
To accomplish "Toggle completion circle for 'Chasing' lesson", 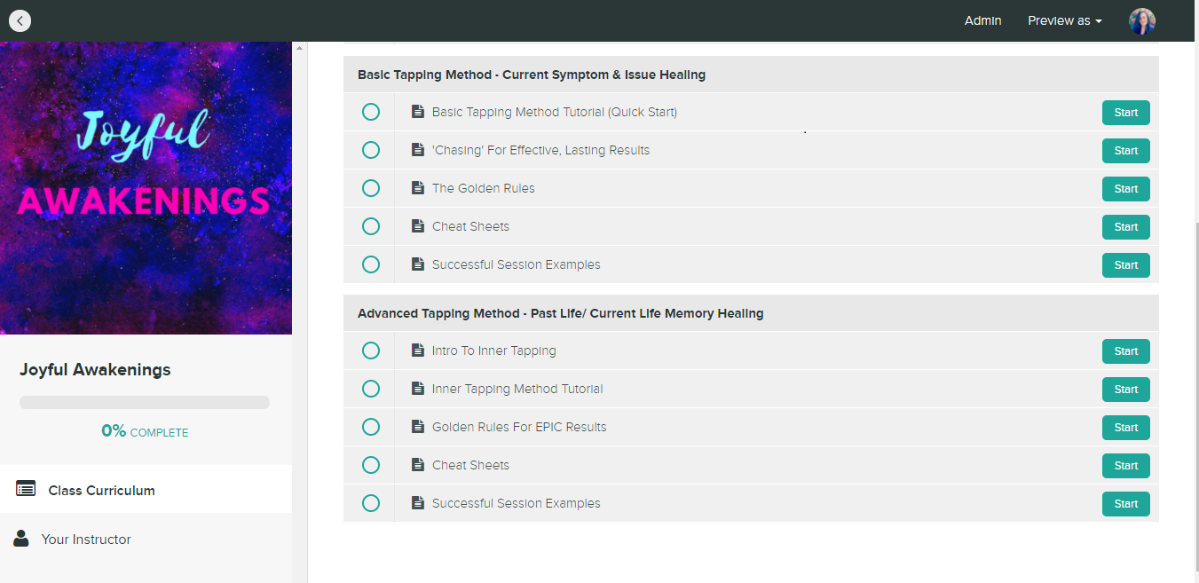I will tap(371, 150).
